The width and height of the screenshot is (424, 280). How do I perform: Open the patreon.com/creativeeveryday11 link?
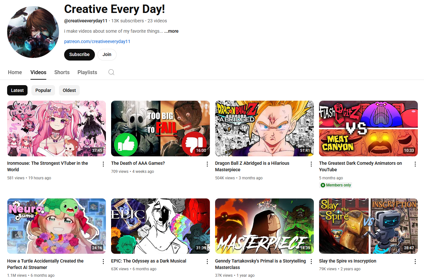(97, 41)
